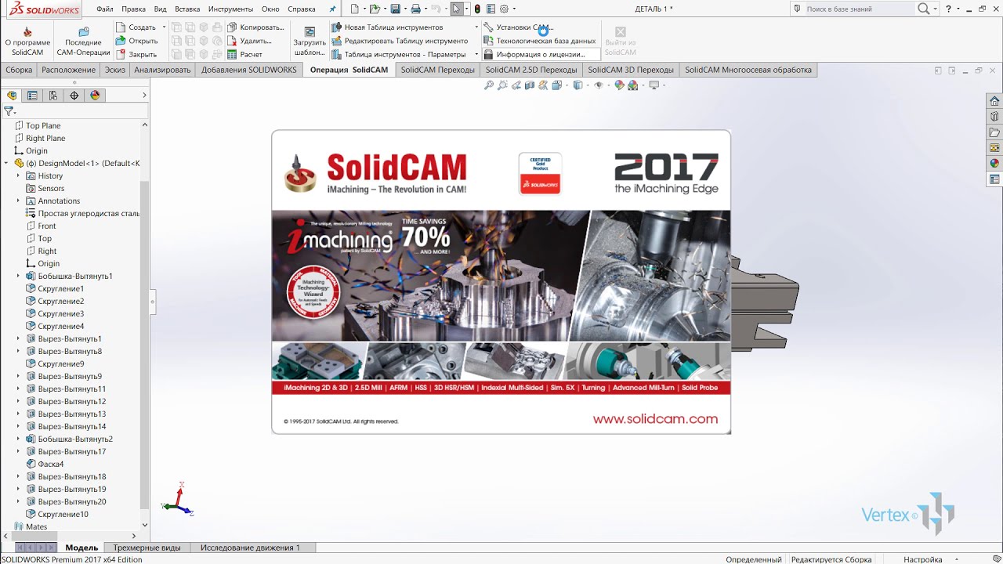Switch to SolidCAM 2.5D Переходы tab

(x=531, y=70)
